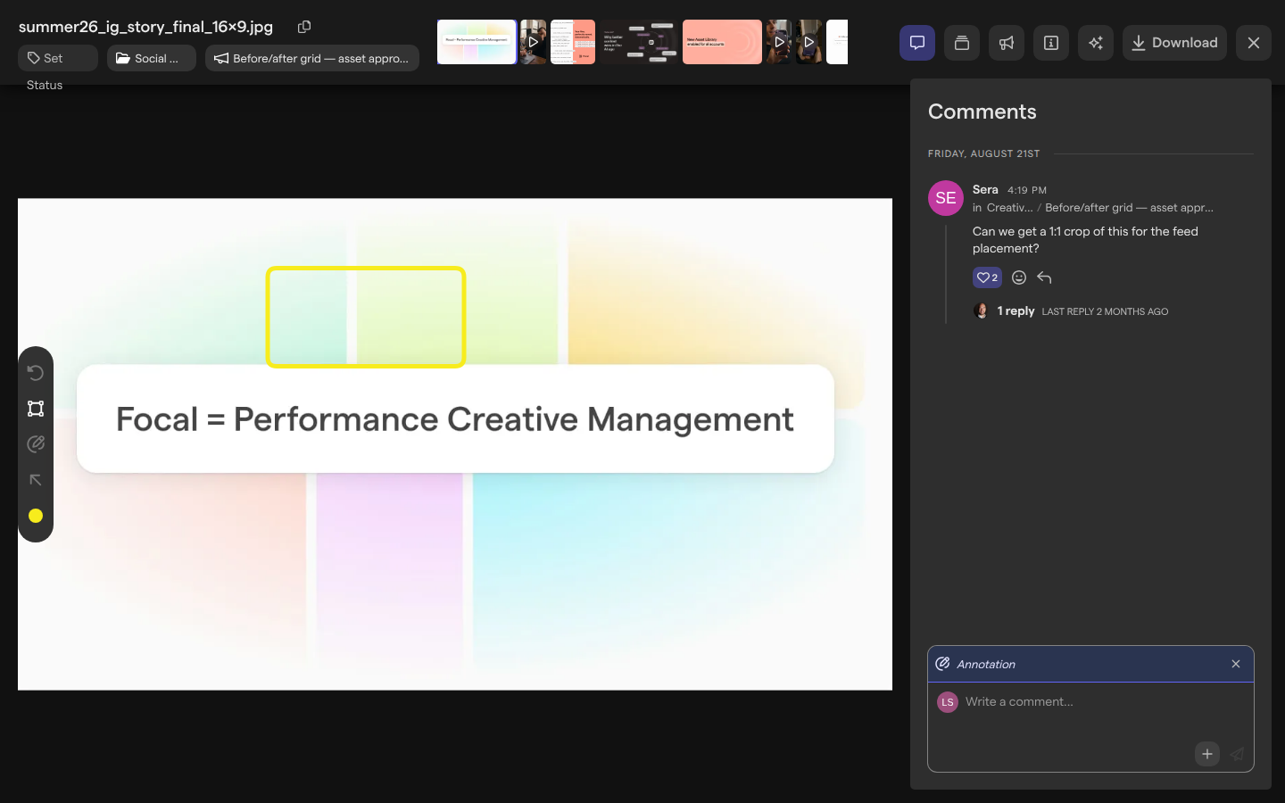
Task: Open the asset info panel
Action: (x=1051, y=43)
